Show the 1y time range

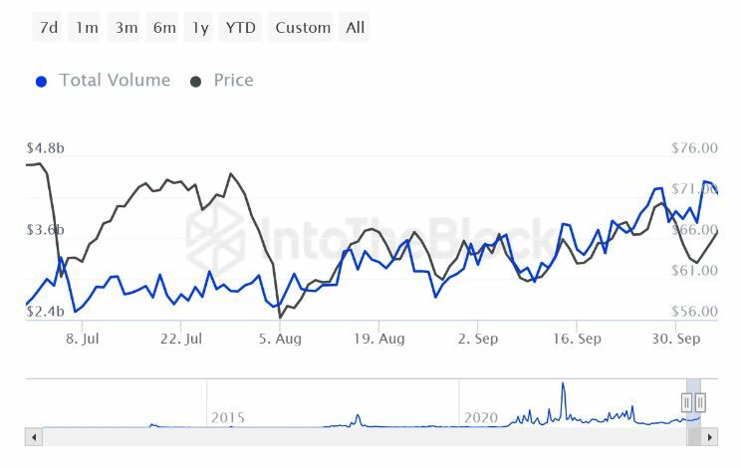(x=201, y=28)
